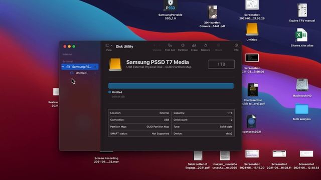
Task: Click the Untitled legend color dot
Action: click(110, 92)
